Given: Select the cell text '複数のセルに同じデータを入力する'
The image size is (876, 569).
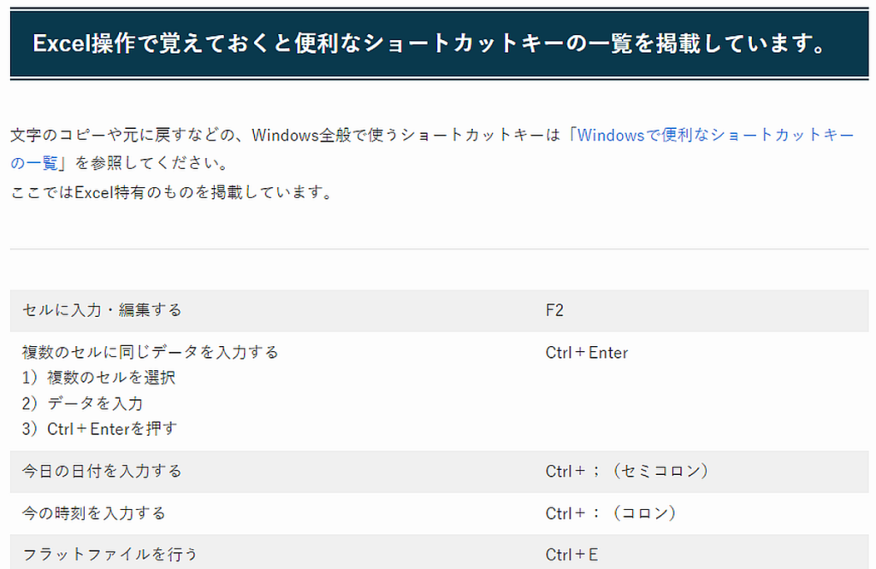Looking at the screenshot, I should tap(151, 353).
